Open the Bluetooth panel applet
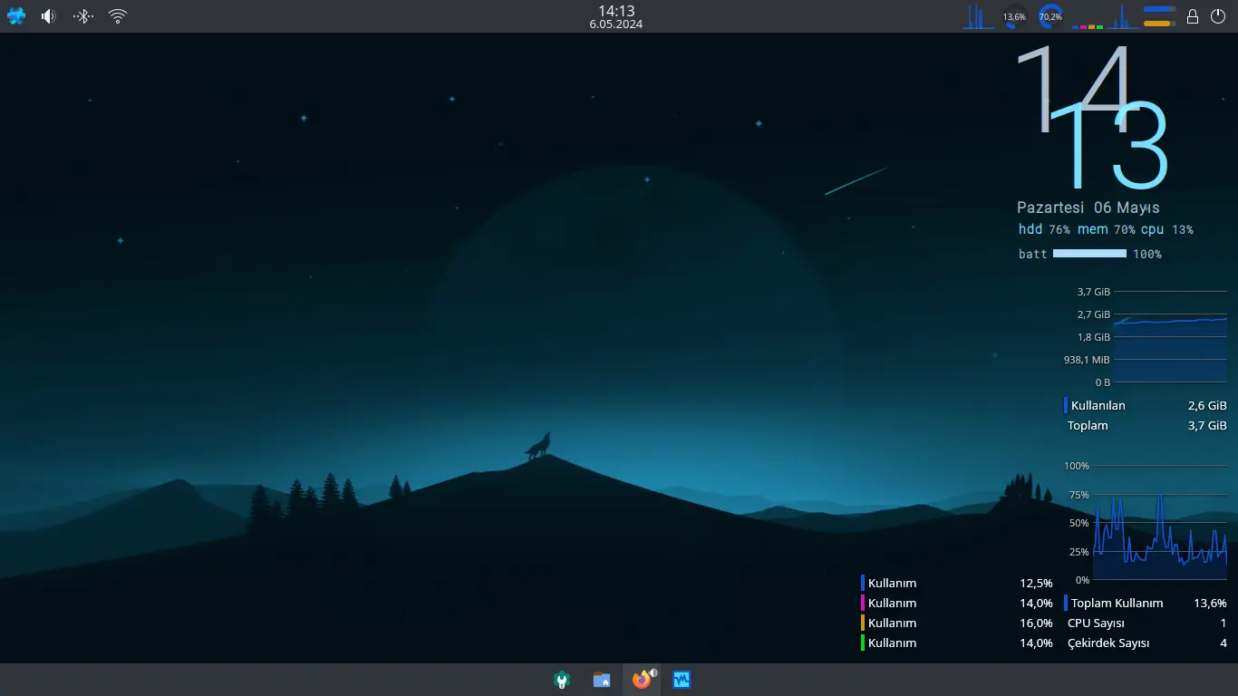Image resolution: width=1238 pixels, height=696 pixels. pos(83,16)
